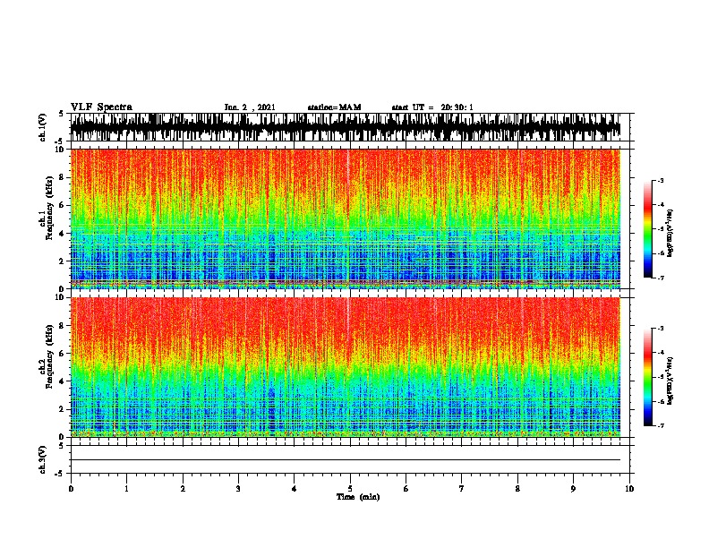Click the time axis tick label '4'
709x548 pixels.
coord(295,489)
